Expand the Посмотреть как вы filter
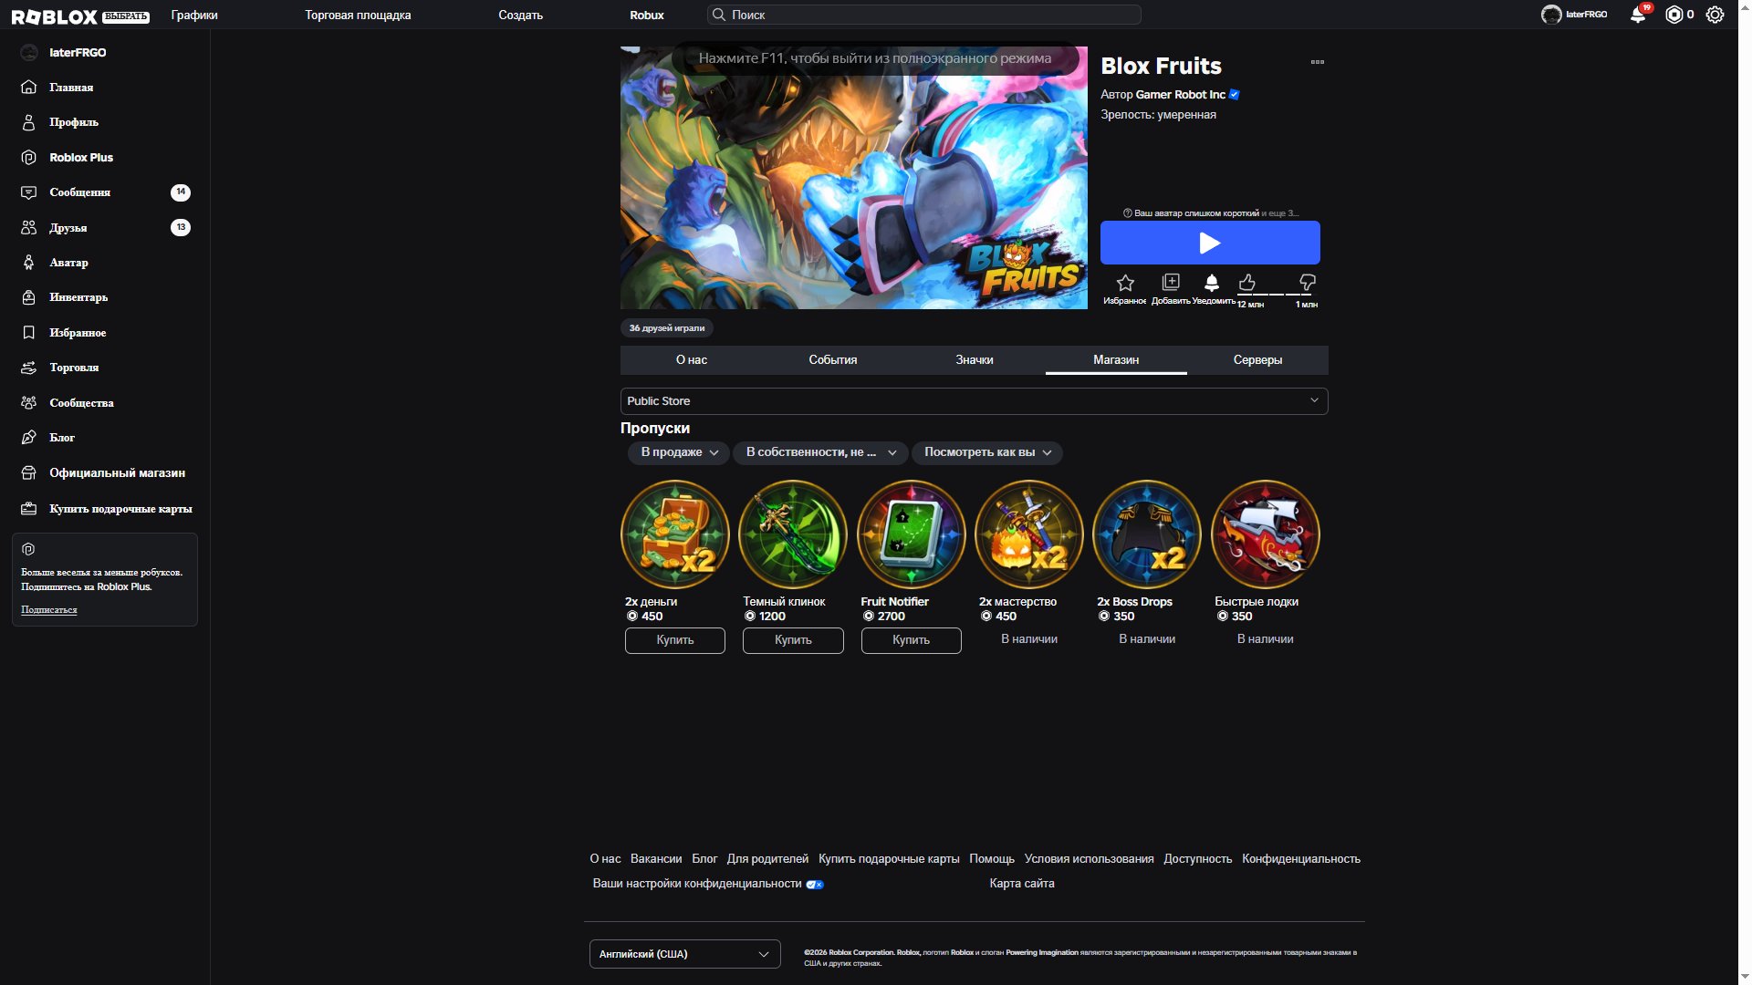The height and width of the screenshot is (985, 1752). pos(987,452)
